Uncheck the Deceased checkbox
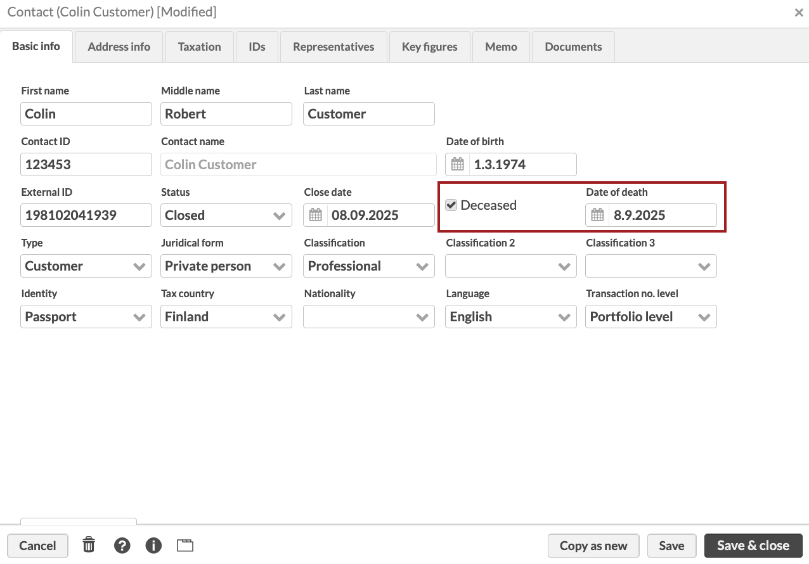Viewport: 809px width, 564px height. [x=451, y=205]
